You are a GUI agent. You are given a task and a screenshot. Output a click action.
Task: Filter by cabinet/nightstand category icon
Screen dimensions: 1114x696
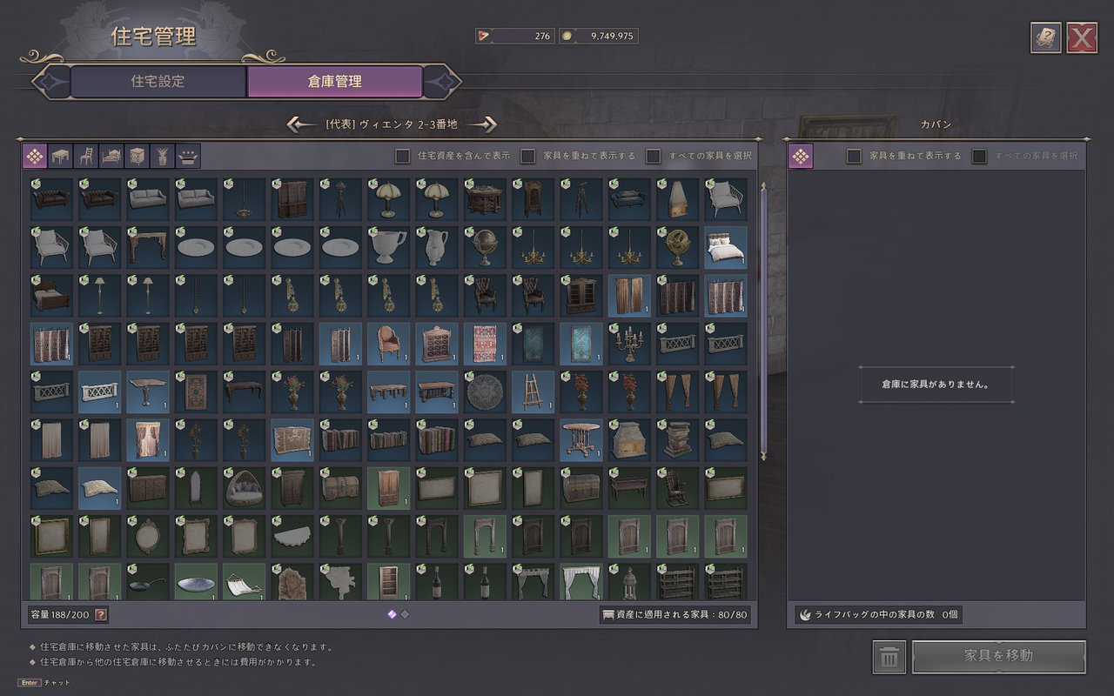click(138, 157)
